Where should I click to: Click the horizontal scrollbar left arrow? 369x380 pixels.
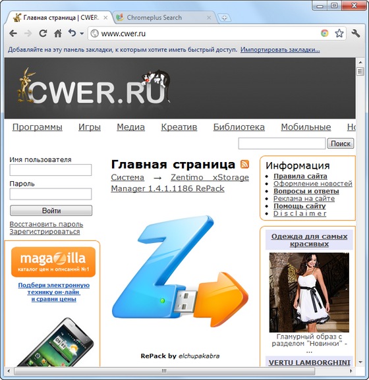click(x=9, y=371)
